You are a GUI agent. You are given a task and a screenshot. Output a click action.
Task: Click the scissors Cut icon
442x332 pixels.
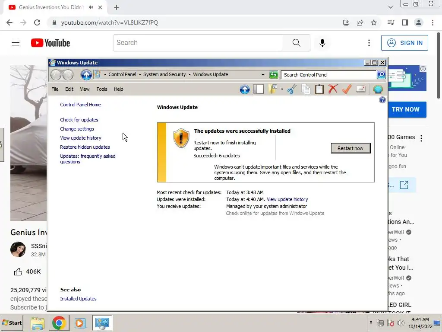coord(292,89)
